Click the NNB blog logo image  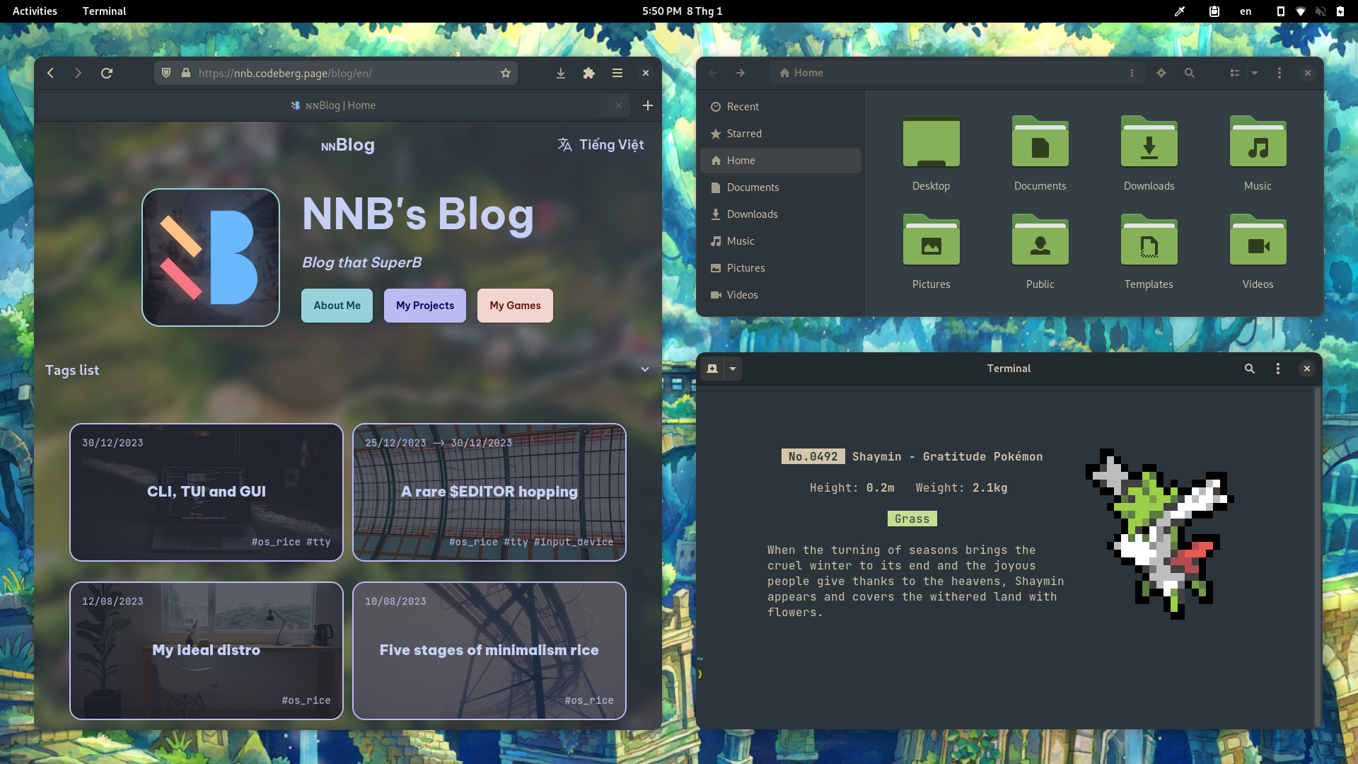coord(211,257)
